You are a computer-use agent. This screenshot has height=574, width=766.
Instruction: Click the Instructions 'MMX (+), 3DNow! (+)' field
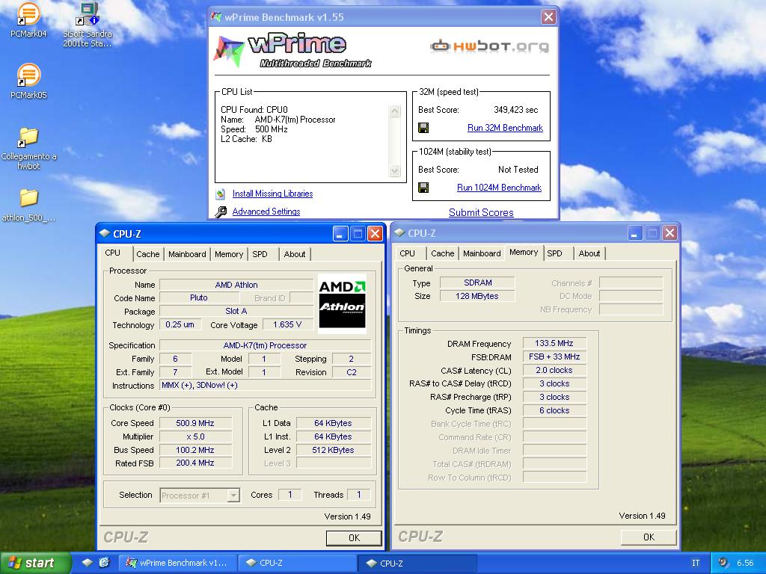(x=266, y=386)
